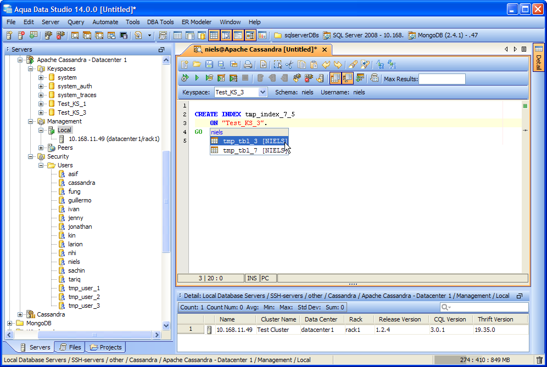Click the Disconnect plug icon with red mark
The width and height of the screenshot is (547, 367).
pos(309,78)
